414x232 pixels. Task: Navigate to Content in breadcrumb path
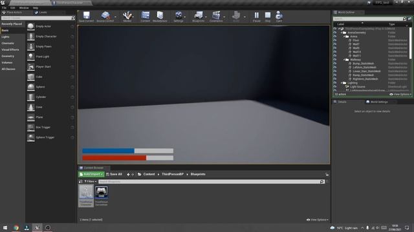tap(149, 174)
